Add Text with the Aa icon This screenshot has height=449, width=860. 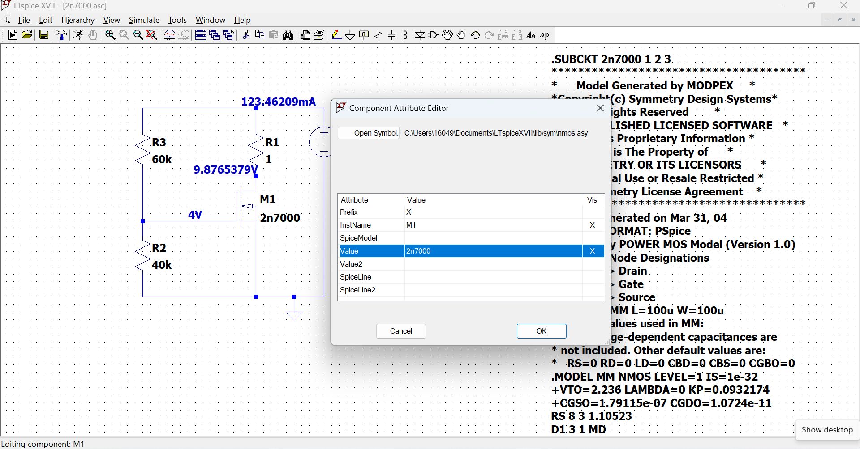coord(531,35)
